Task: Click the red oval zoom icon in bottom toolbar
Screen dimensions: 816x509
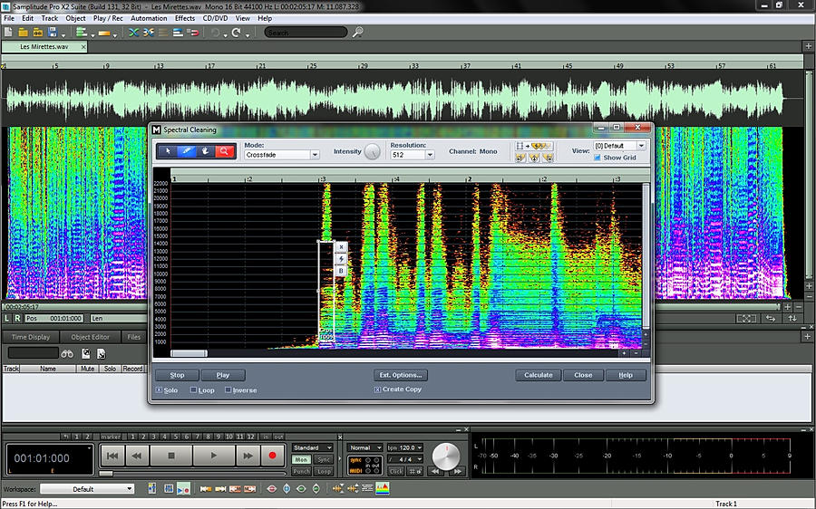Action: click(x=272, y=489)
